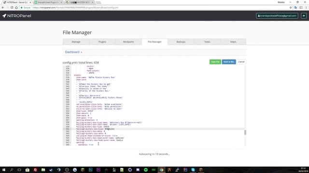Open the Plugins tab
This screenshot has width=309, height=173.
coord(102,42)
